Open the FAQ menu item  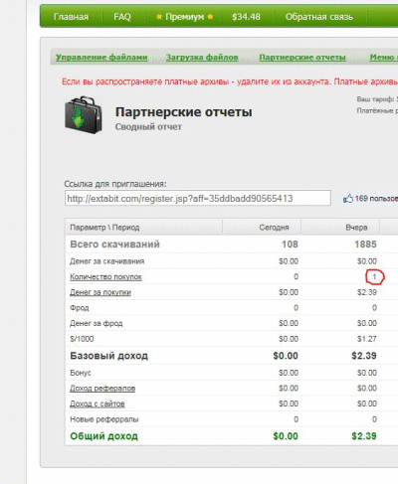pos(122,17)
